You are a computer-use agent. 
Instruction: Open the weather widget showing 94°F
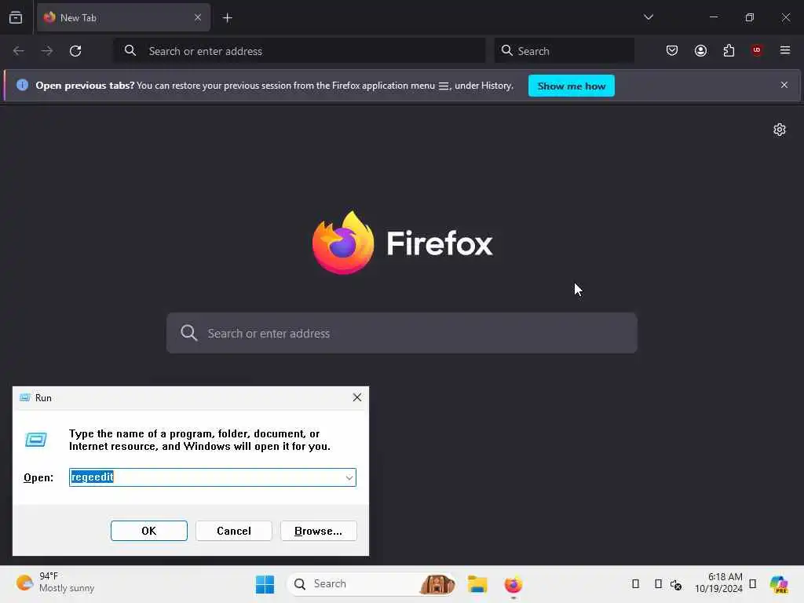click(x=56, y=583)
